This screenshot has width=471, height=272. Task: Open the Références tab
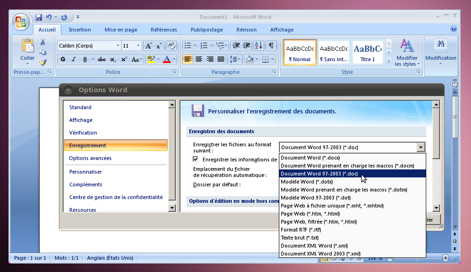point(164,30)
